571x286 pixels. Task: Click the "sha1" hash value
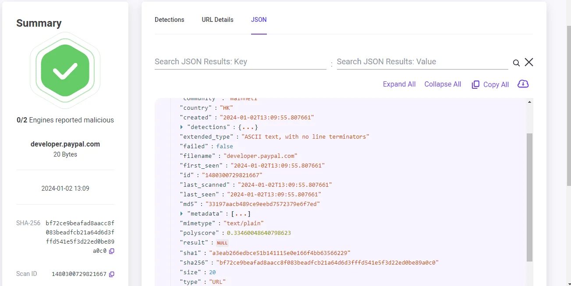[280, 253]
